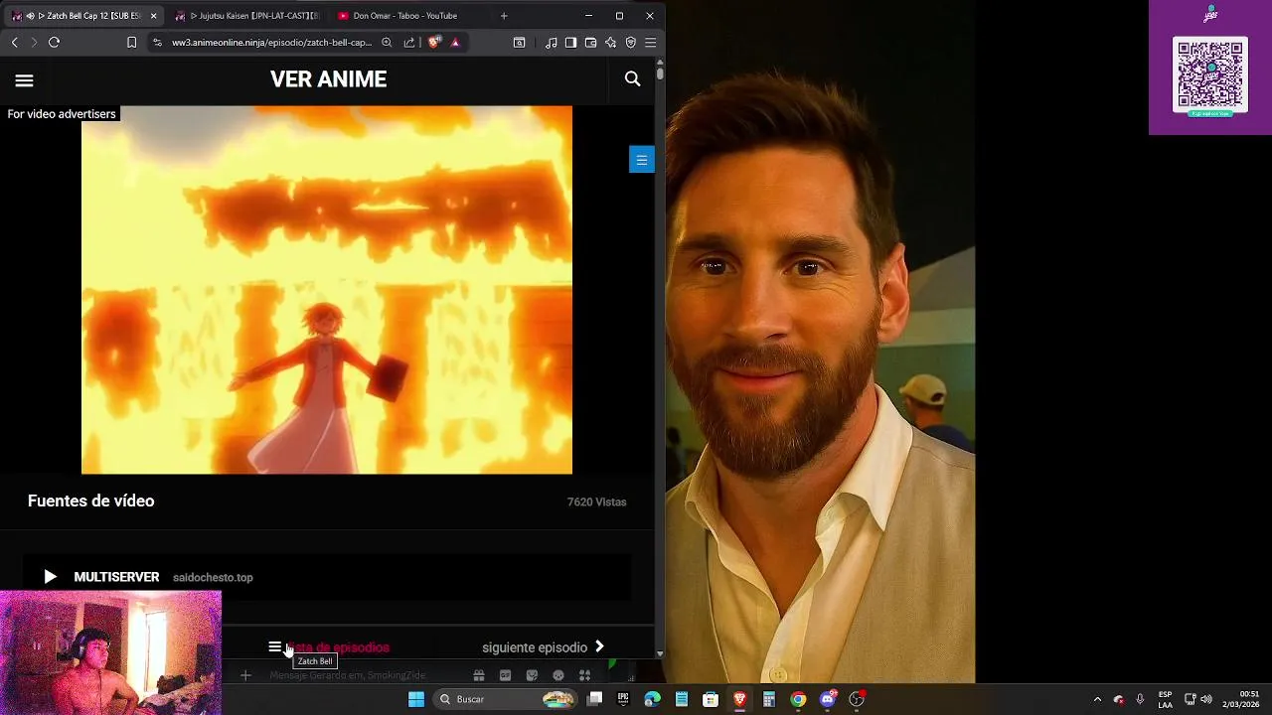This screenshot has height=715, width=1272.
Task: Click the plus button beside Discord message box
Action: [245, 675]
